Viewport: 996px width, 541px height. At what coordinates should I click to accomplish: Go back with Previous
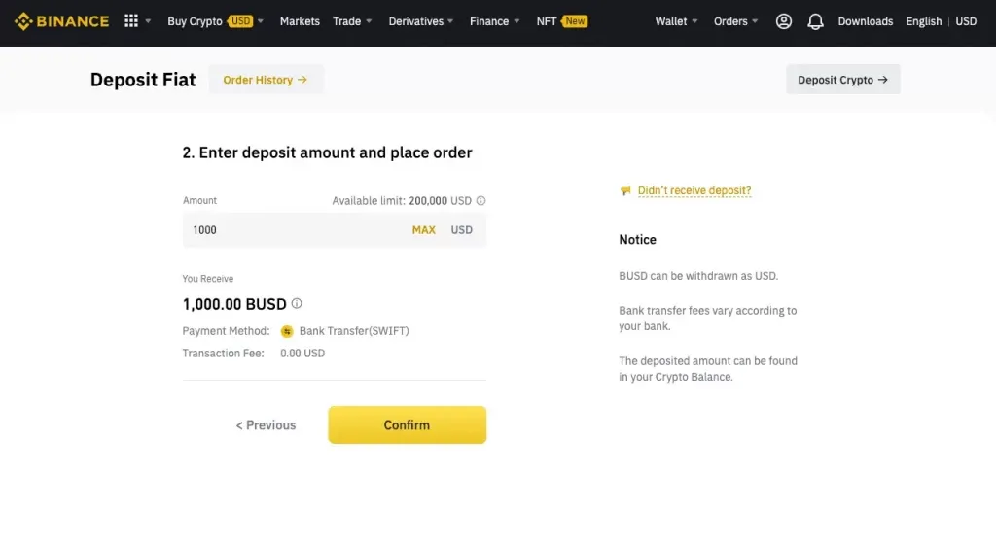coord(266,425)
